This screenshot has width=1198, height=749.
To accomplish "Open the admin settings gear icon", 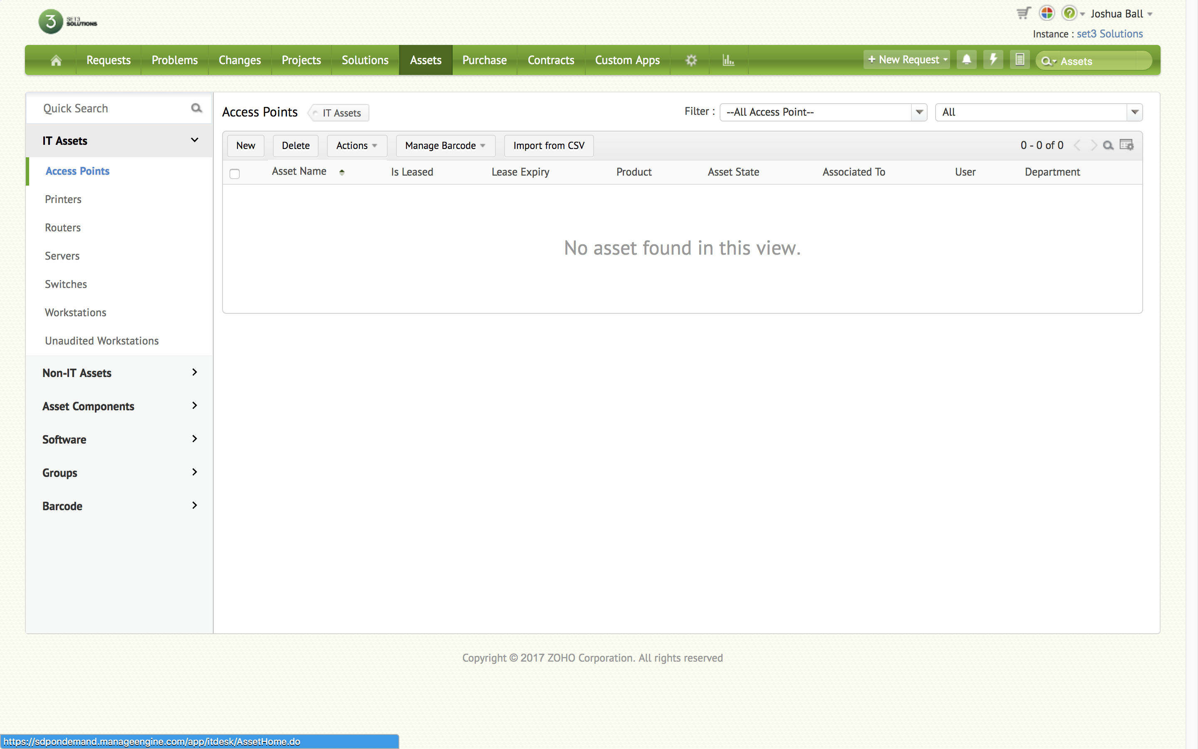I will (x=691, y=60).
